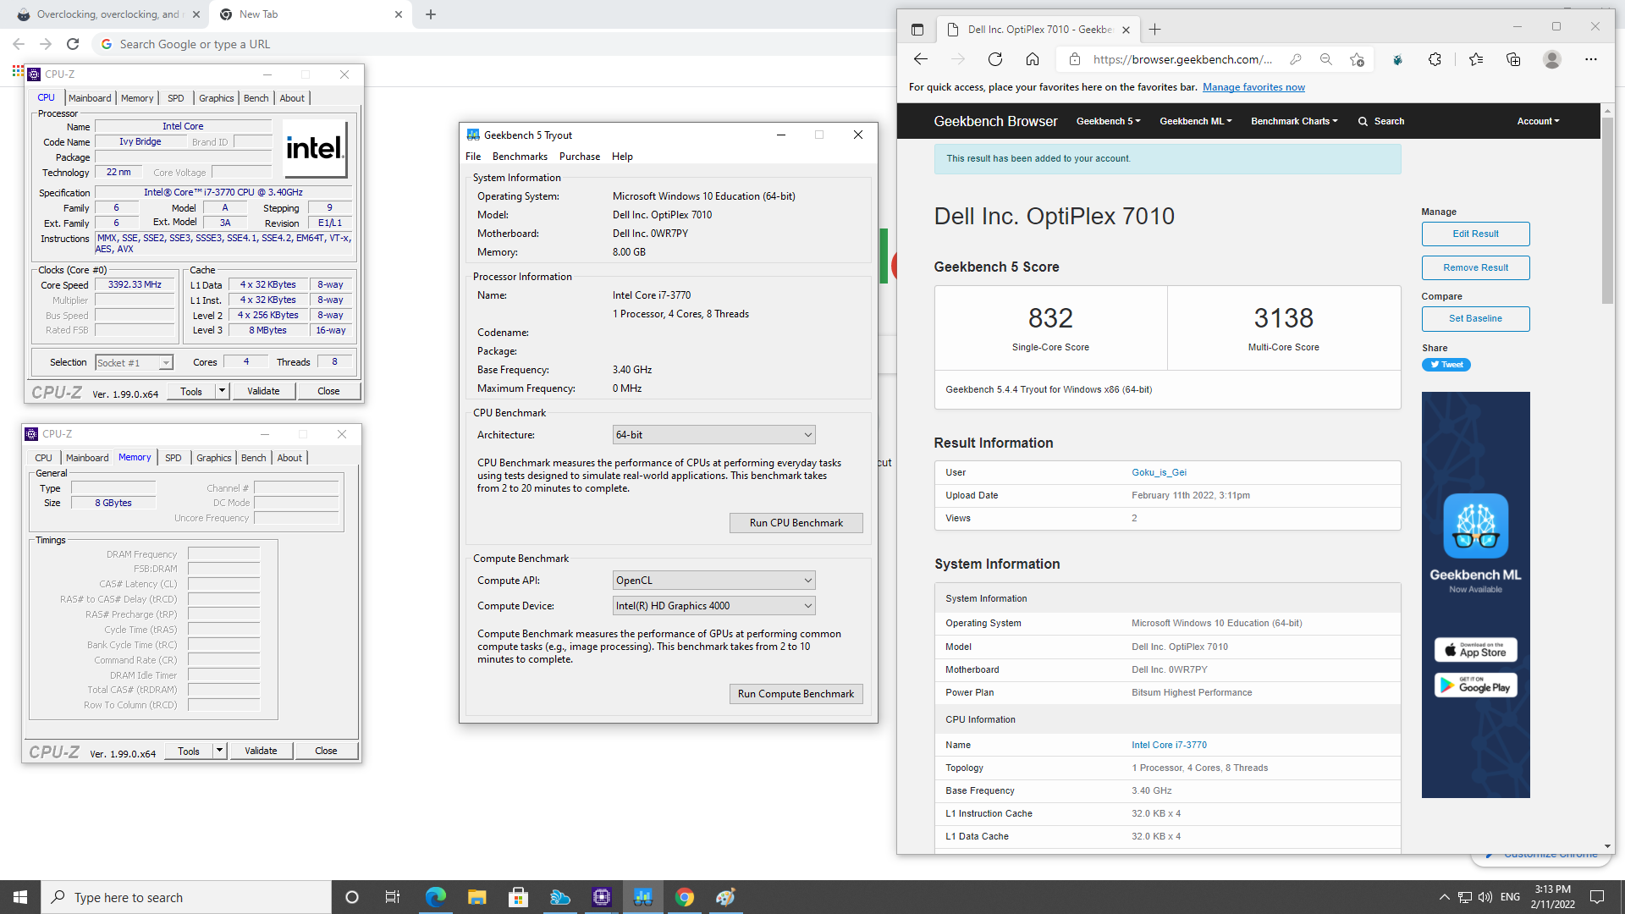Click Edge profile avatar icon
This screenshot has width=1625, height=914.
(x=1552, y=59)
